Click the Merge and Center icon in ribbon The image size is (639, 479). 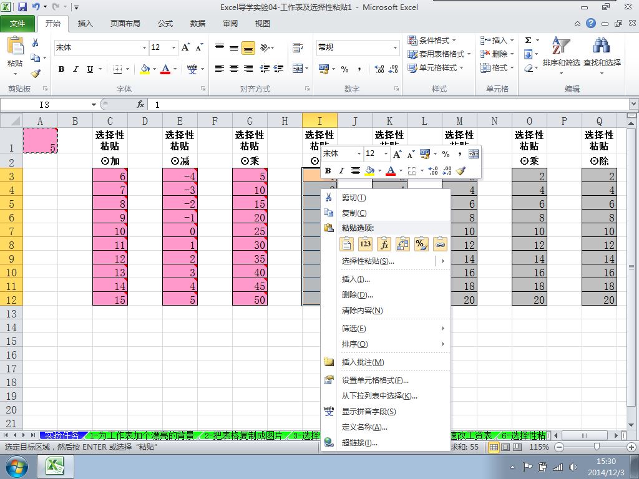(298, 69)
